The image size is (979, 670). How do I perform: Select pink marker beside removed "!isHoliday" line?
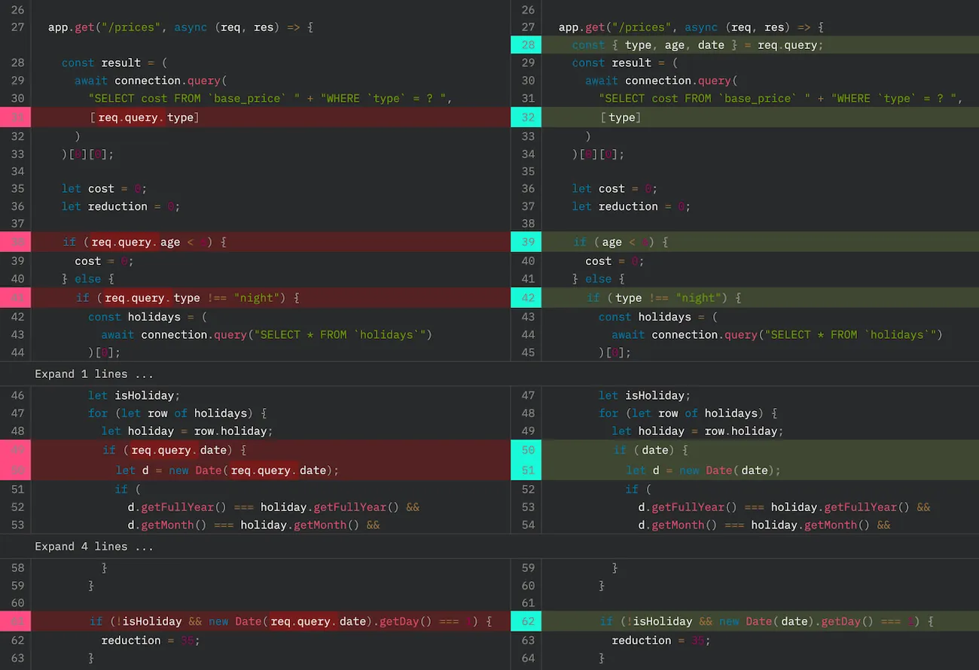coord(17,622)
